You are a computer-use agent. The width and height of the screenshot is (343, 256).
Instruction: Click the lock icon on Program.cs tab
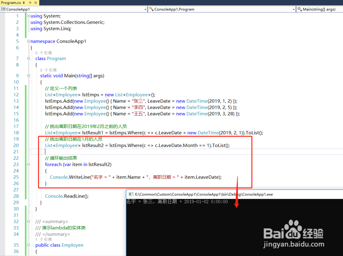click(x=24, y=3)
